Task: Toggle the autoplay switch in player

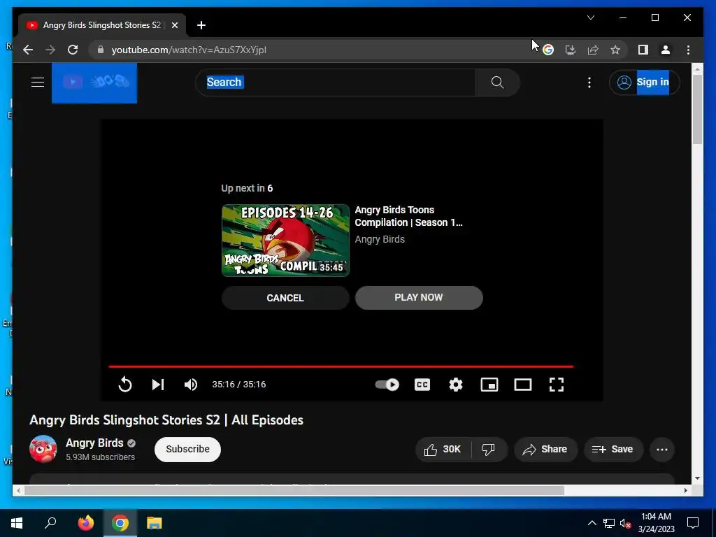Action: [387, 385]
